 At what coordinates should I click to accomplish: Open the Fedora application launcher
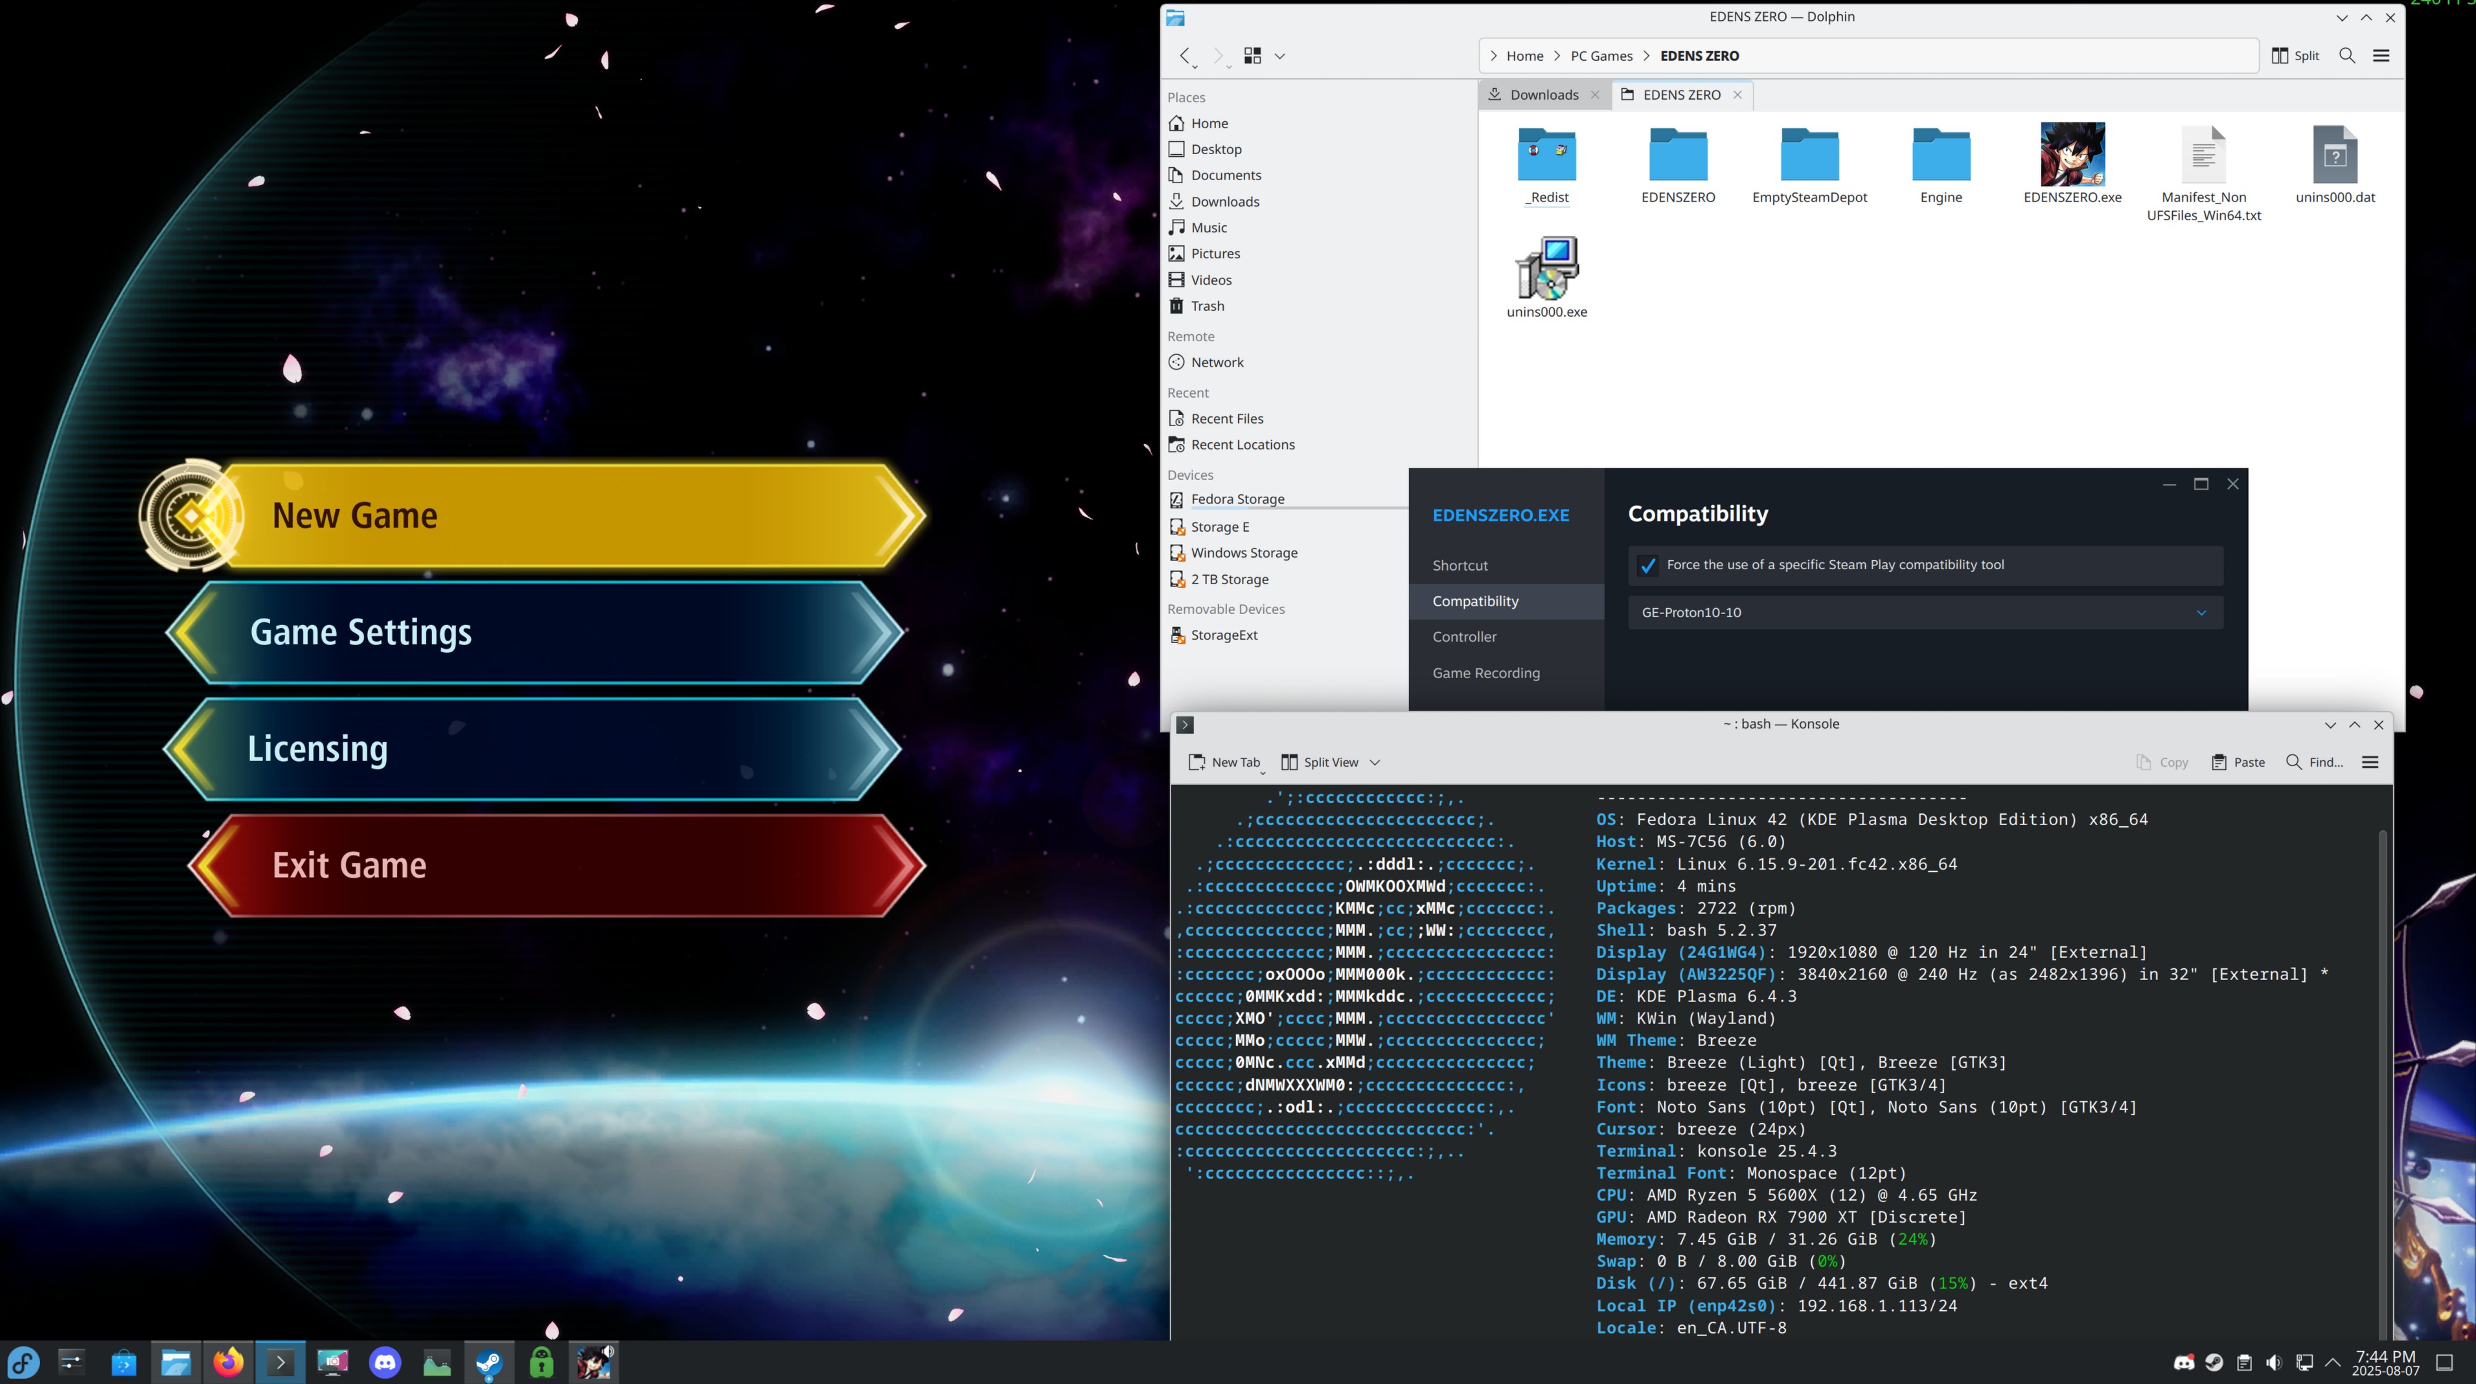coord(23,1362)
